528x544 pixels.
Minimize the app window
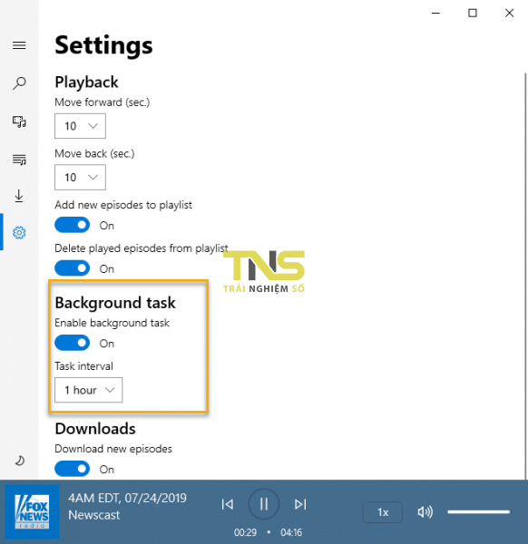(435, 14)
